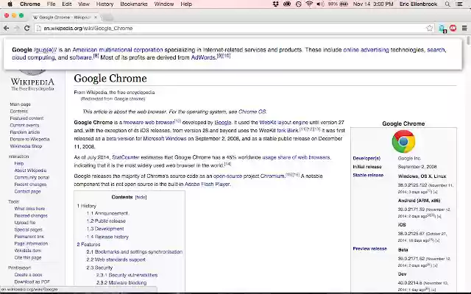Open Spotlight search magnifier icon

pos(447,4)
